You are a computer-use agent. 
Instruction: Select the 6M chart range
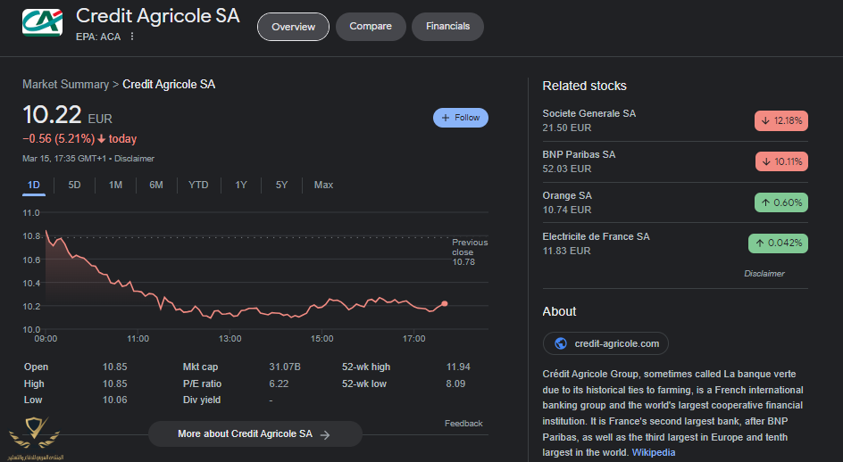[156, 185]
